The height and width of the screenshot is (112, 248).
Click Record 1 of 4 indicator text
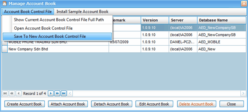tap(35, 93)
